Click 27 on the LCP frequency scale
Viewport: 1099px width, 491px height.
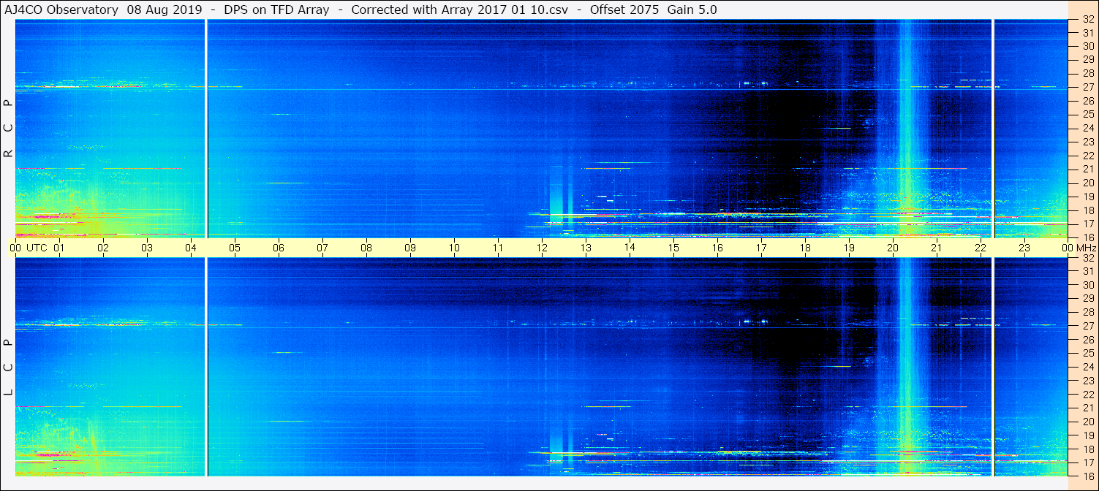[x=1087, y=326]
